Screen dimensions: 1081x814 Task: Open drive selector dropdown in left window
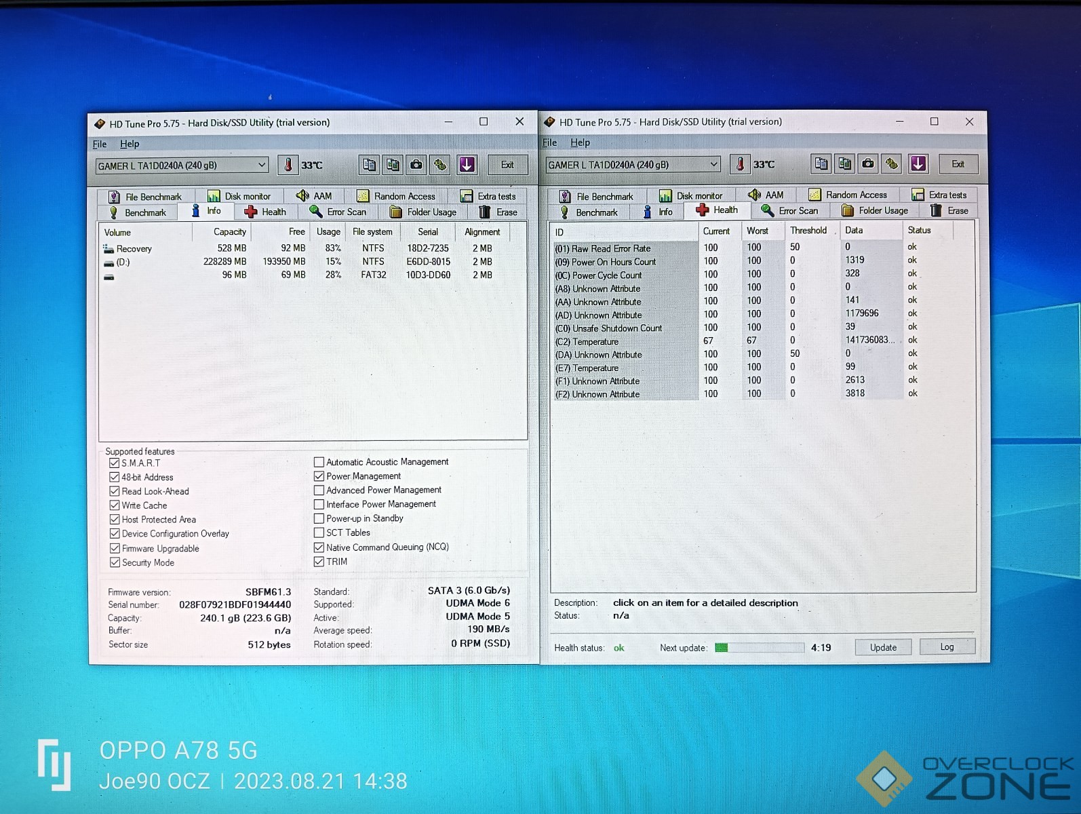point(182,166)
